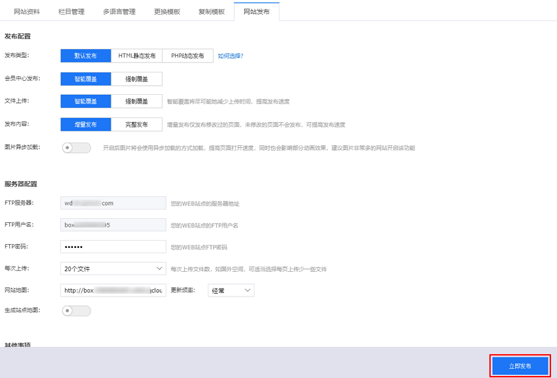Select HTML静态发布 publish type
This screenshot has height=378, width=557.
click(137, 56)
